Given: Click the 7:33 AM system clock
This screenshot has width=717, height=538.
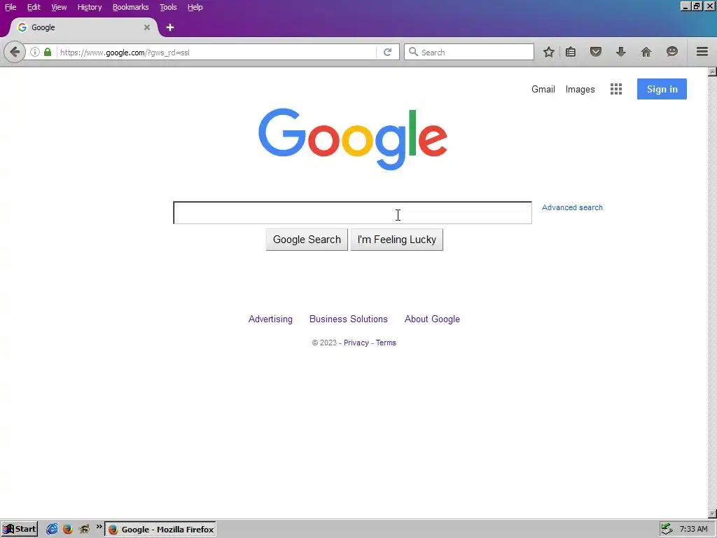Looking at the screenshot, I should click(693, 530).
